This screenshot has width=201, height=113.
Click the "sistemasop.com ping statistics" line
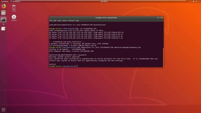(x=67, y=42)
